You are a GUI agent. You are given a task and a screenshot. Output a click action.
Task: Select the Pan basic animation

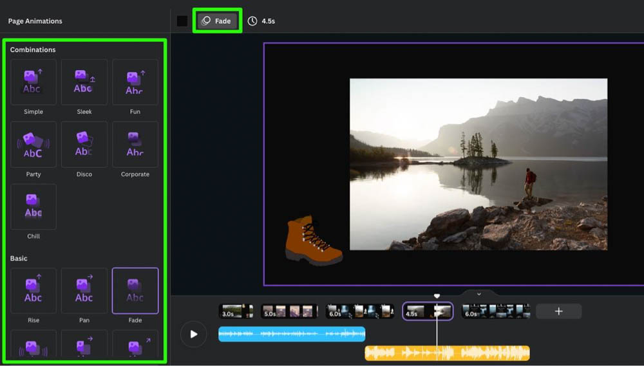(x=84, y=291)
